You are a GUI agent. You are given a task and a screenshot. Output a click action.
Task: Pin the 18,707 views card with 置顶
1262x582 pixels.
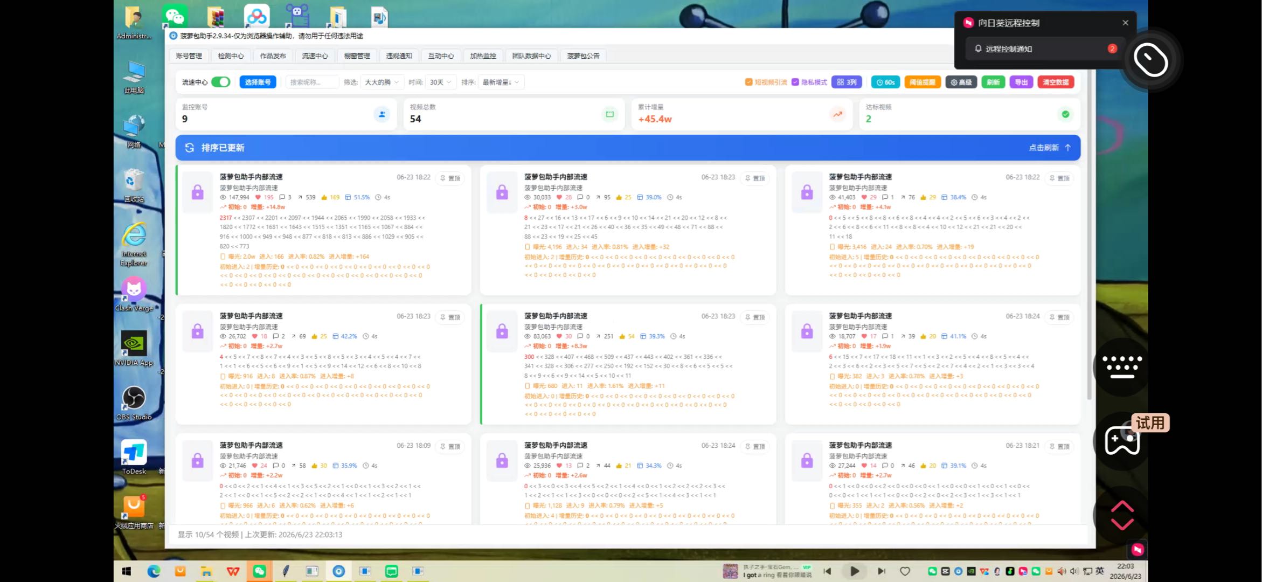pyautogui.click(x=1059, y=317)
